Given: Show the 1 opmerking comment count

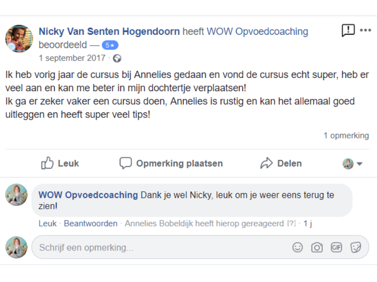Looking at the screenshot, I should [346, 135].
